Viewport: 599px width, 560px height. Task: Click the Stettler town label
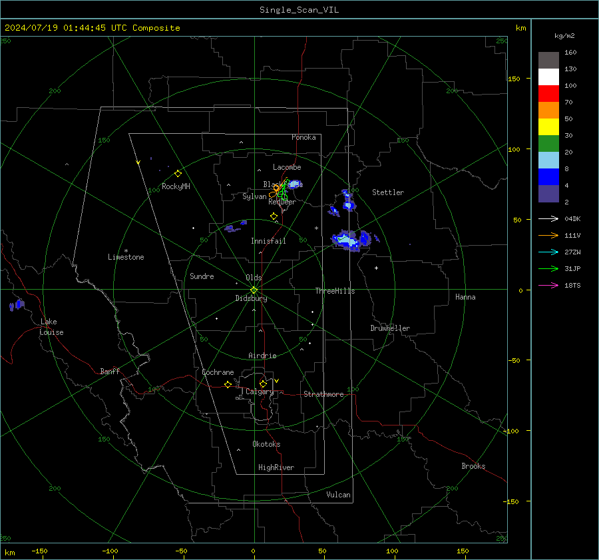click(x=388, y=192)
